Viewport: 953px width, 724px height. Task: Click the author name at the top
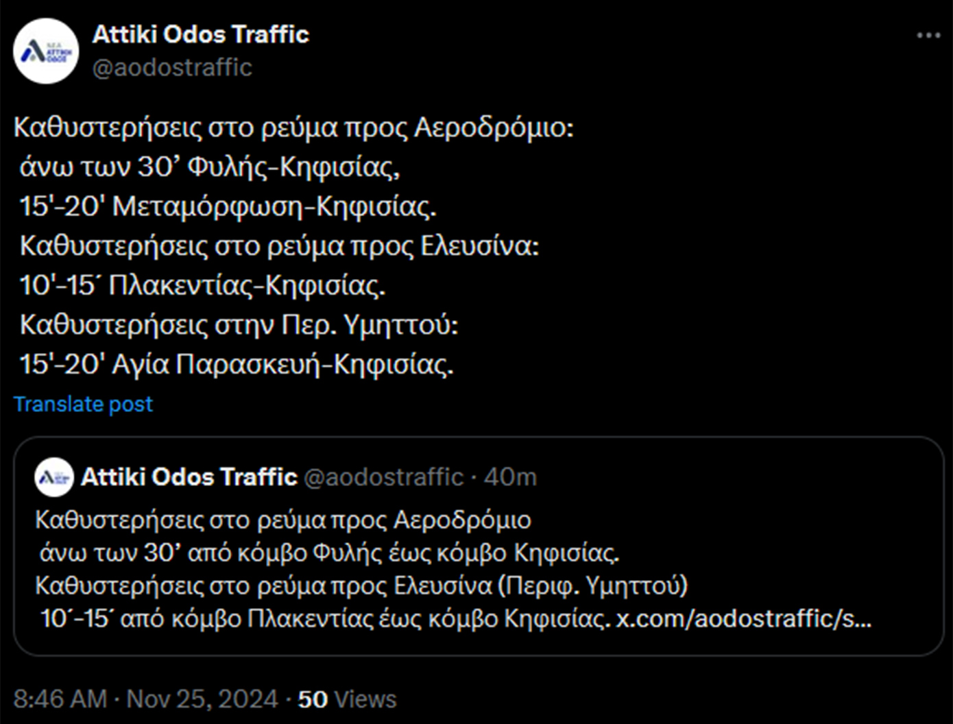coord(200,34)
